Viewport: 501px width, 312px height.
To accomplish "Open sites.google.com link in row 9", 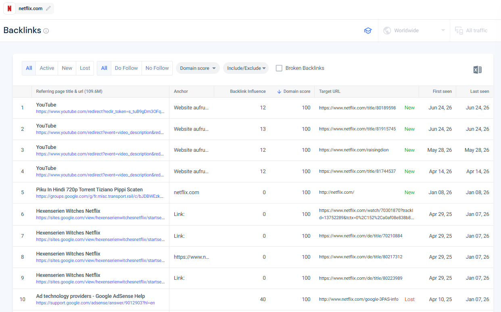I will 100,282.
